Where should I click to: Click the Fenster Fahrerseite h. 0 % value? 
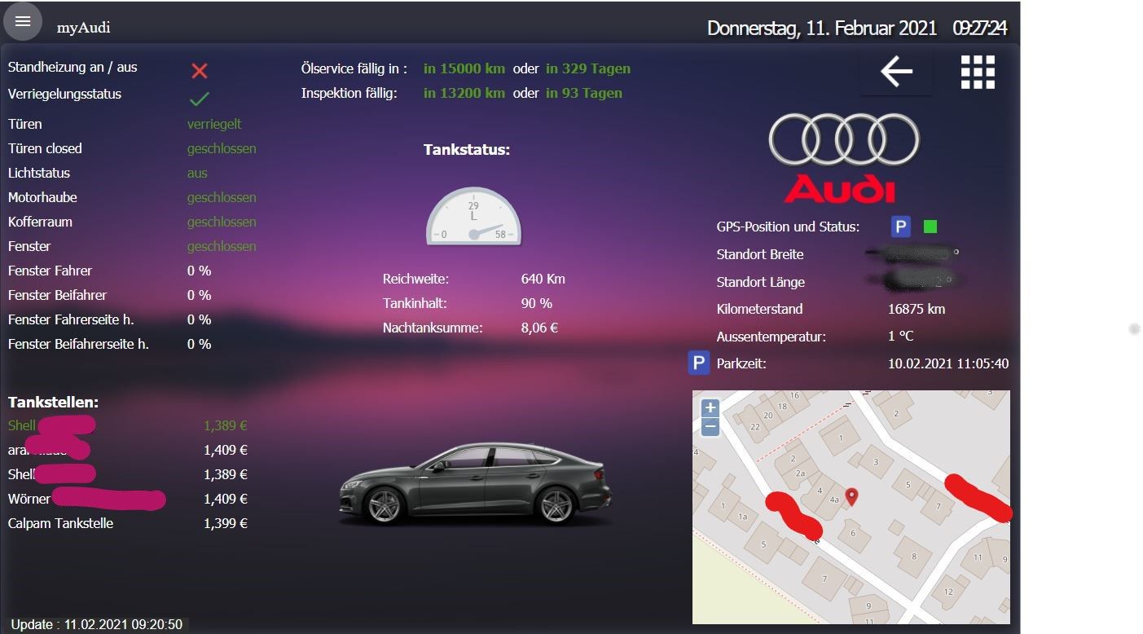click(200, 319)
